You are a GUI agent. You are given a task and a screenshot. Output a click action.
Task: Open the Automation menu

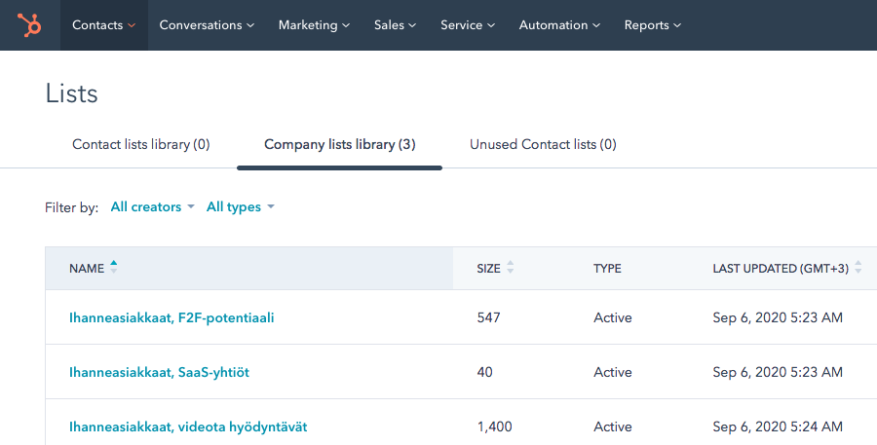pos(559,25)
